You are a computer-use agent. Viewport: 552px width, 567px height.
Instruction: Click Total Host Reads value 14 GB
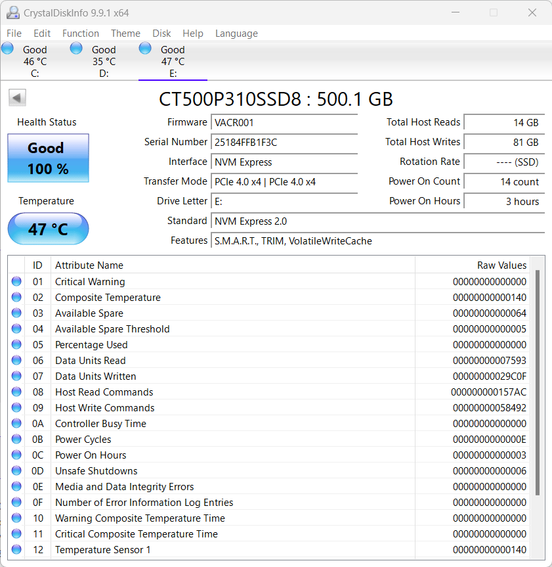504,123
